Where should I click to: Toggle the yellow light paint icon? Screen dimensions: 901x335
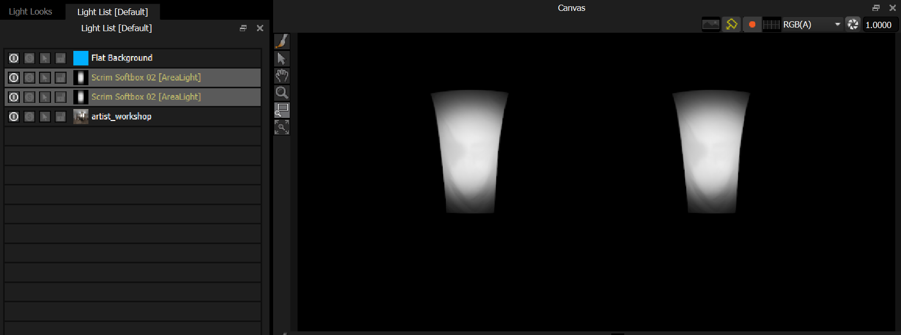pos(731,24)
